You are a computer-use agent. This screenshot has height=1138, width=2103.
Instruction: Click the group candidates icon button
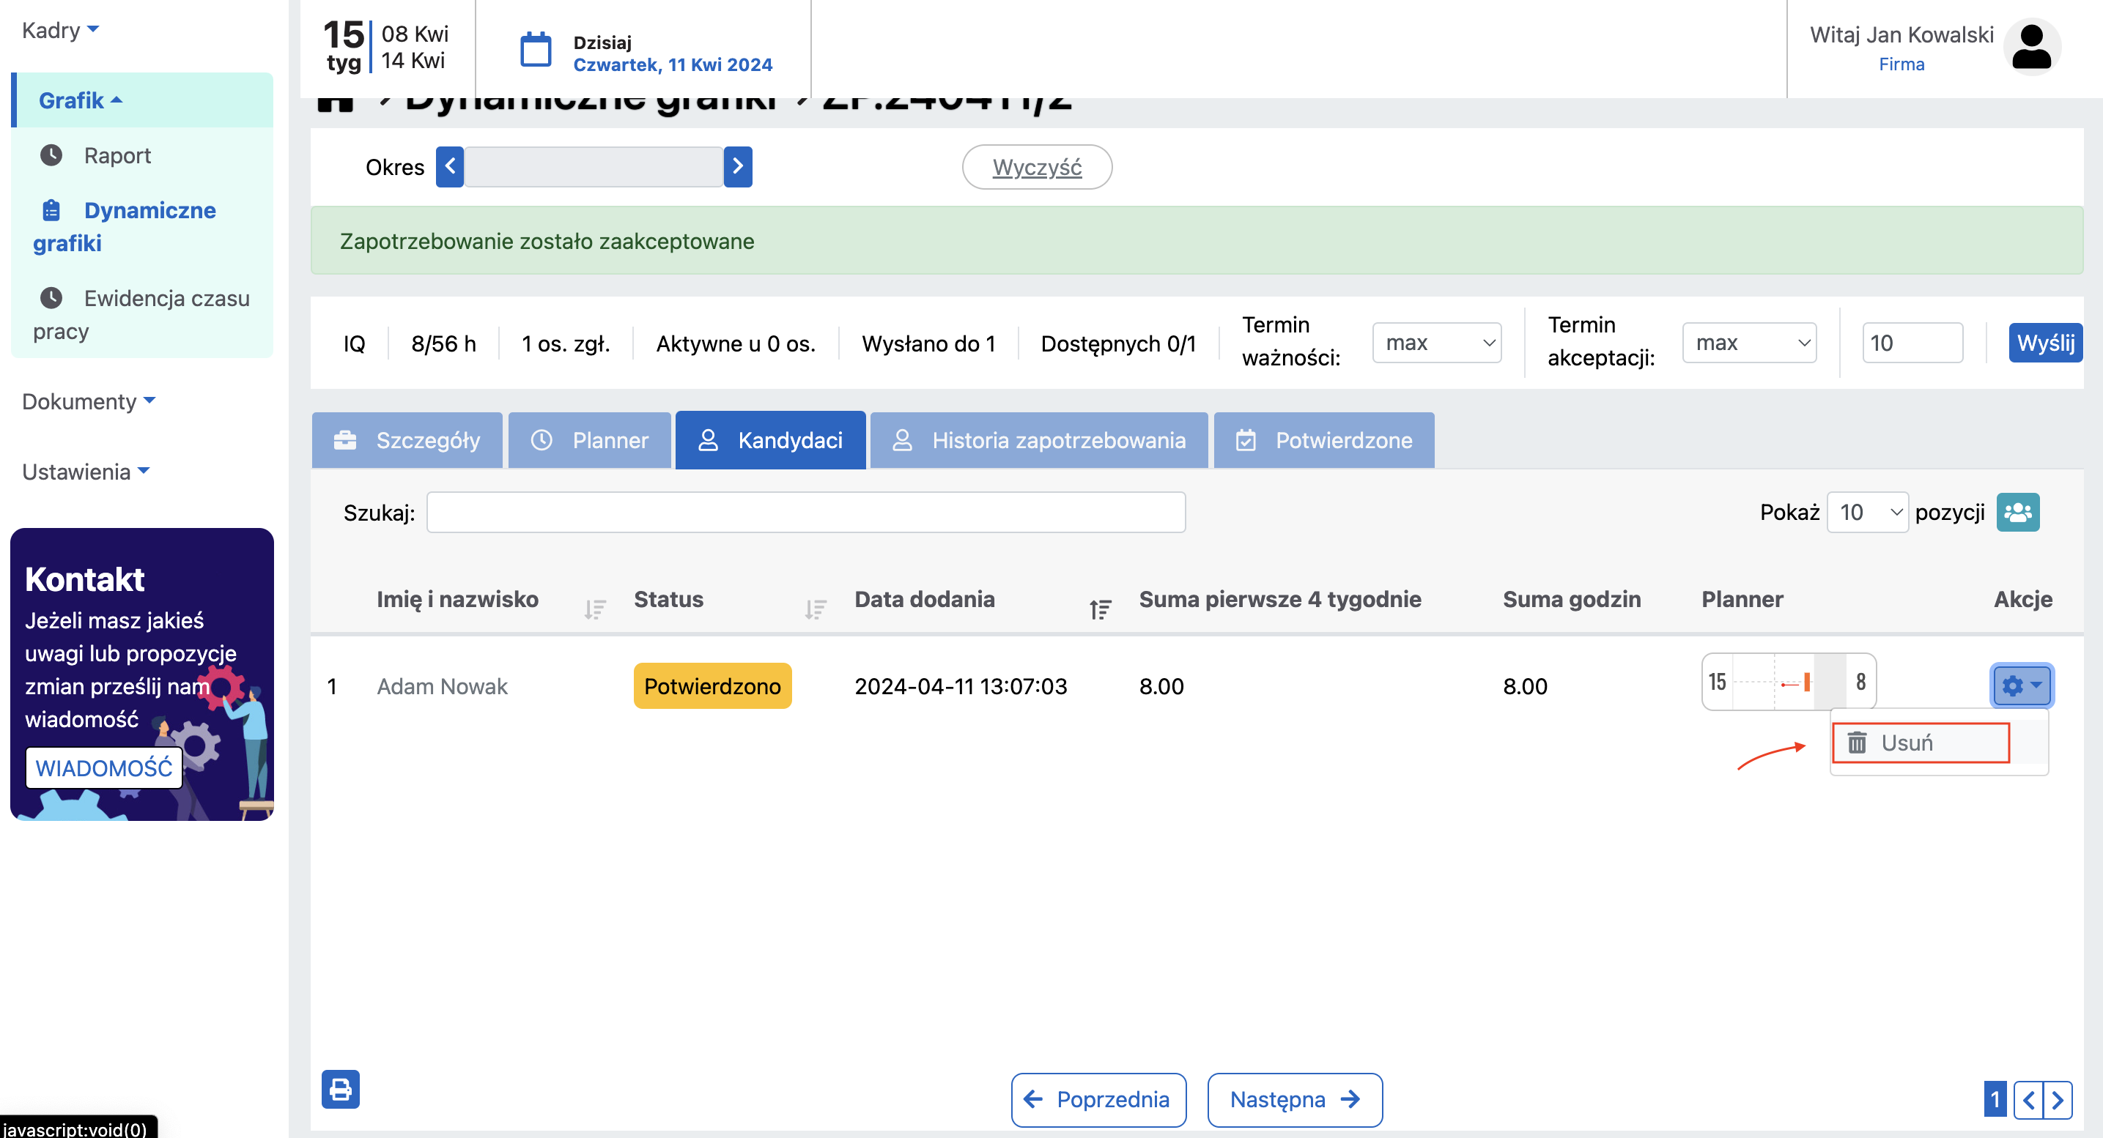(2017, 513)
